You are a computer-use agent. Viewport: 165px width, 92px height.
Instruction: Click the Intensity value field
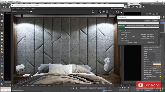pos(158,73)
